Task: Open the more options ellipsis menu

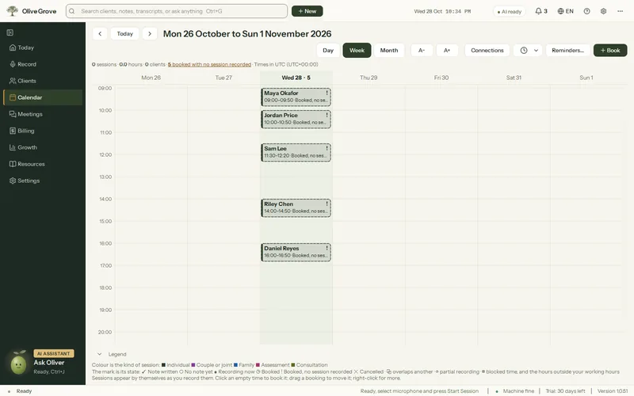Action: tap(621, 11)
